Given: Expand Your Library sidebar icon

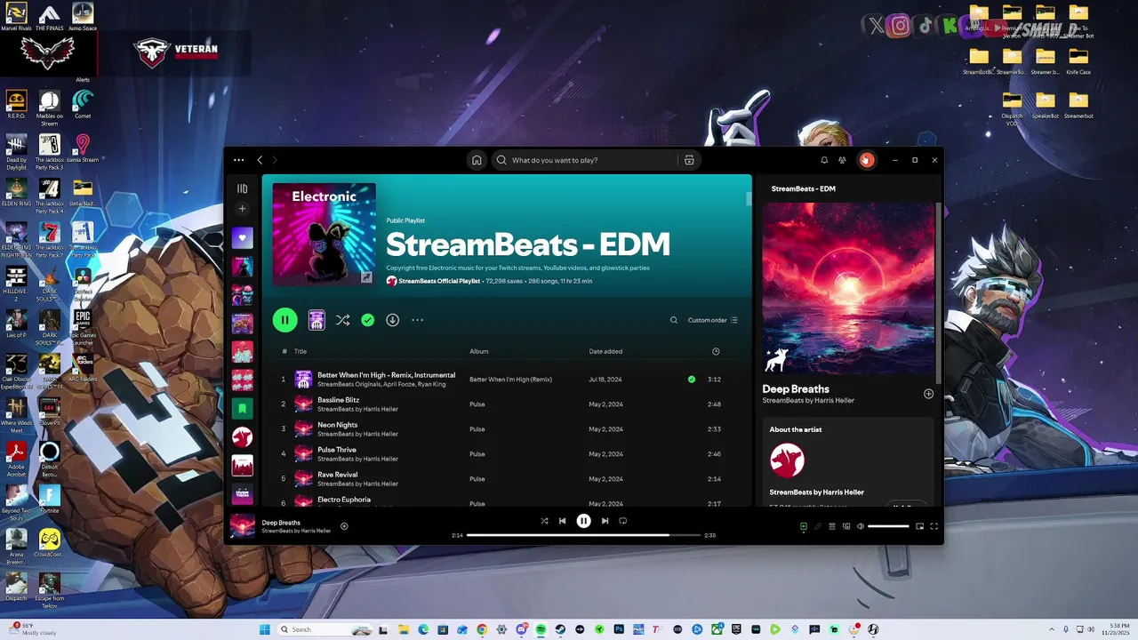Looking at the screenshot, I should pyautogui.click(x=242, y=188).
